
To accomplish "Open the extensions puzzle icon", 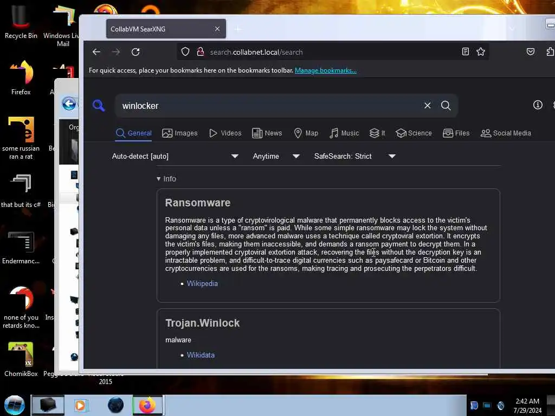I will click(x=550, y=51).
